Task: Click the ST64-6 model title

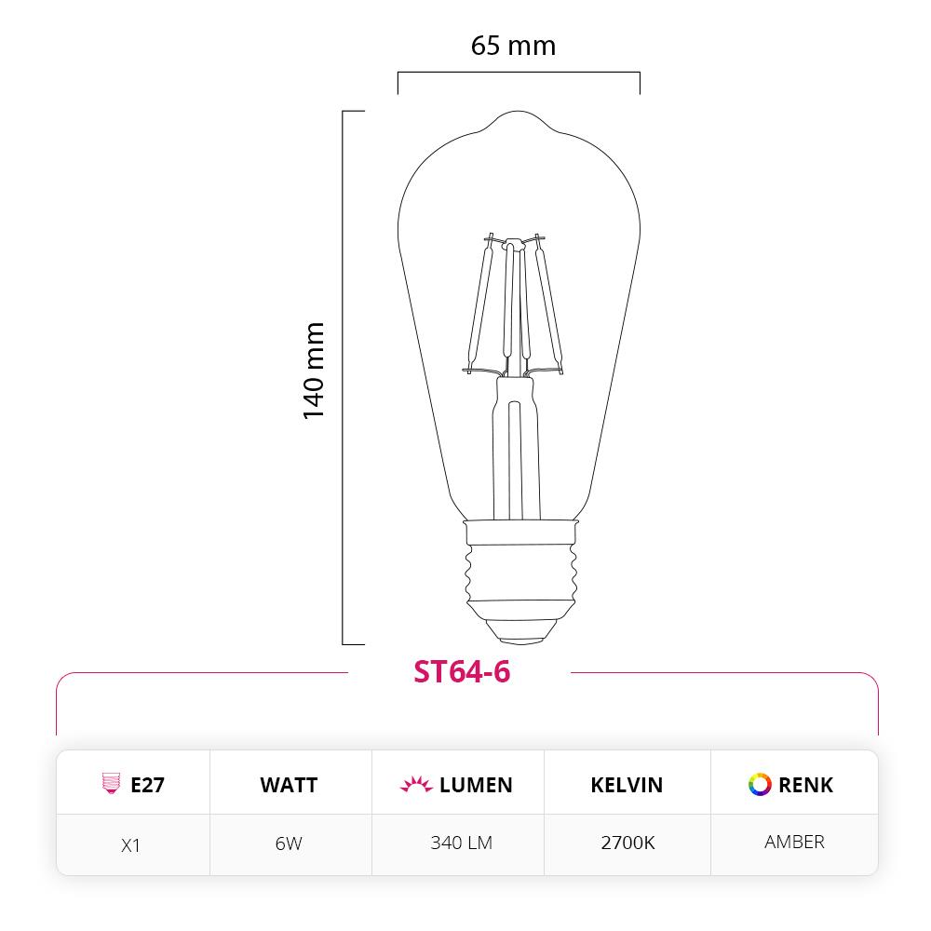Action: [x=462, y=671]
